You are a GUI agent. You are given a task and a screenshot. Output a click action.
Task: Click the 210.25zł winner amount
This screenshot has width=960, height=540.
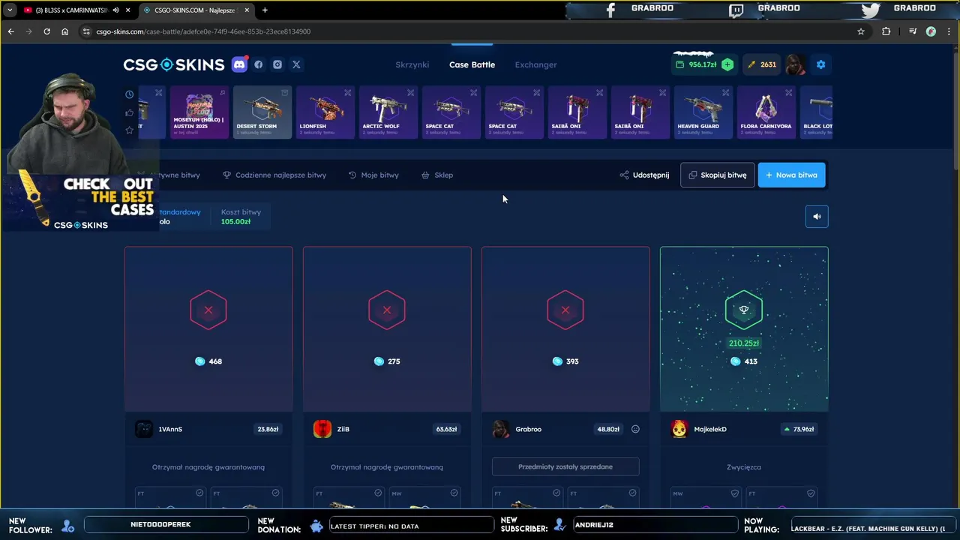(x=744, y=343)
